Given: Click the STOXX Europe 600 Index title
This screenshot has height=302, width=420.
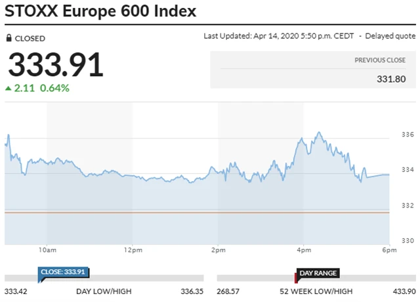Looking at the screenshot, I should 100,11.
